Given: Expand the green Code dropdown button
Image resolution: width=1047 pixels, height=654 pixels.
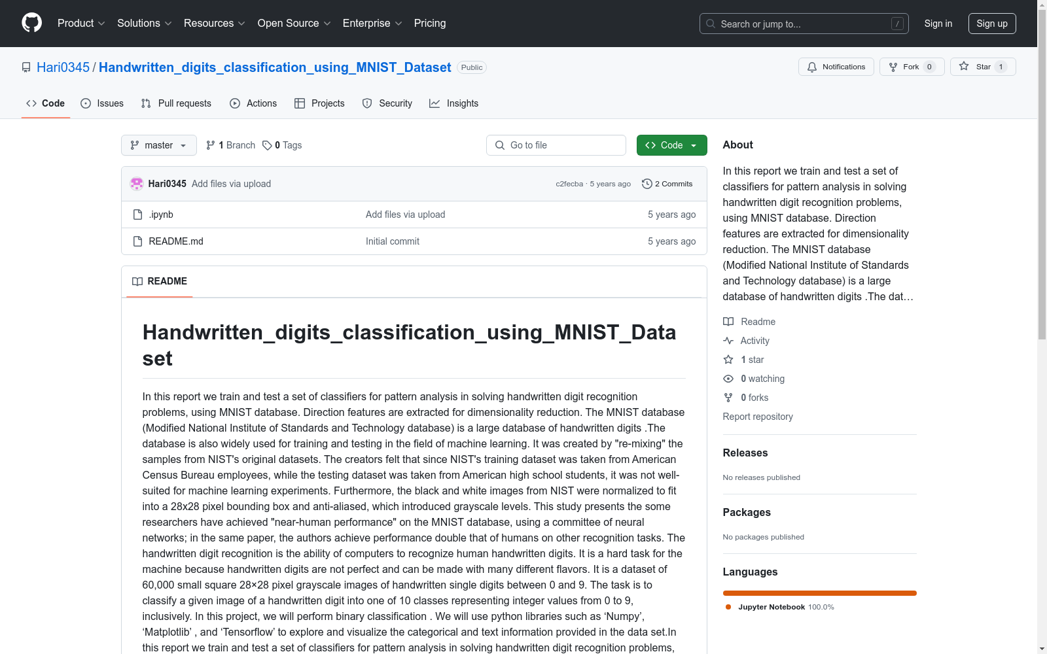Looking at the screenshot, I should point(671,145).
